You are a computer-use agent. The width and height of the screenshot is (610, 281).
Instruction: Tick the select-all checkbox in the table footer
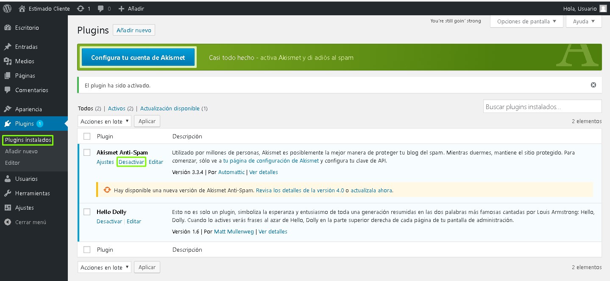[87, 250]
